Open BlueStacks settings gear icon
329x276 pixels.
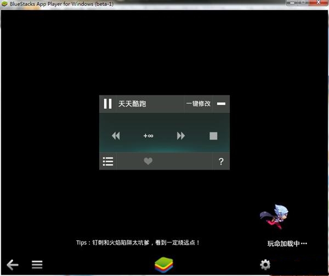click(265, 264)
